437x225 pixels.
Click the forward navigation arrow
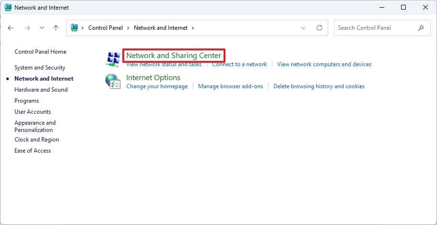tap(27, 28)
